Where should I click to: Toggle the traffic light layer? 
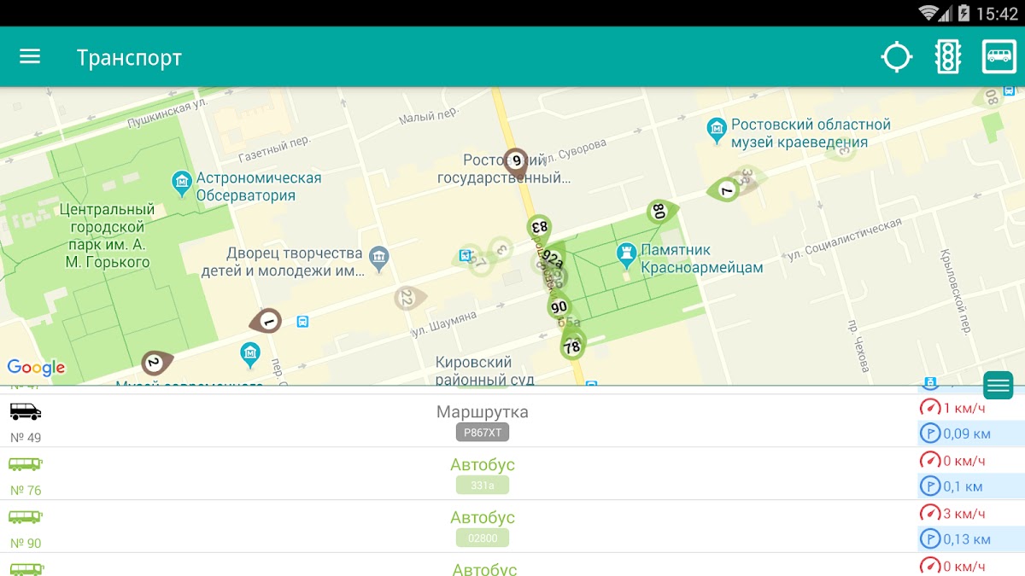(x=948, y=57)
